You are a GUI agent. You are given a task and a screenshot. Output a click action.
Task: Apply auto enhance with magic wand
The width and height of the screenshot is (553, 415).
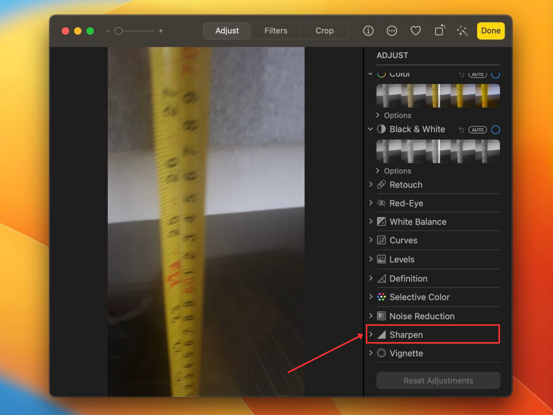(462, 31)
